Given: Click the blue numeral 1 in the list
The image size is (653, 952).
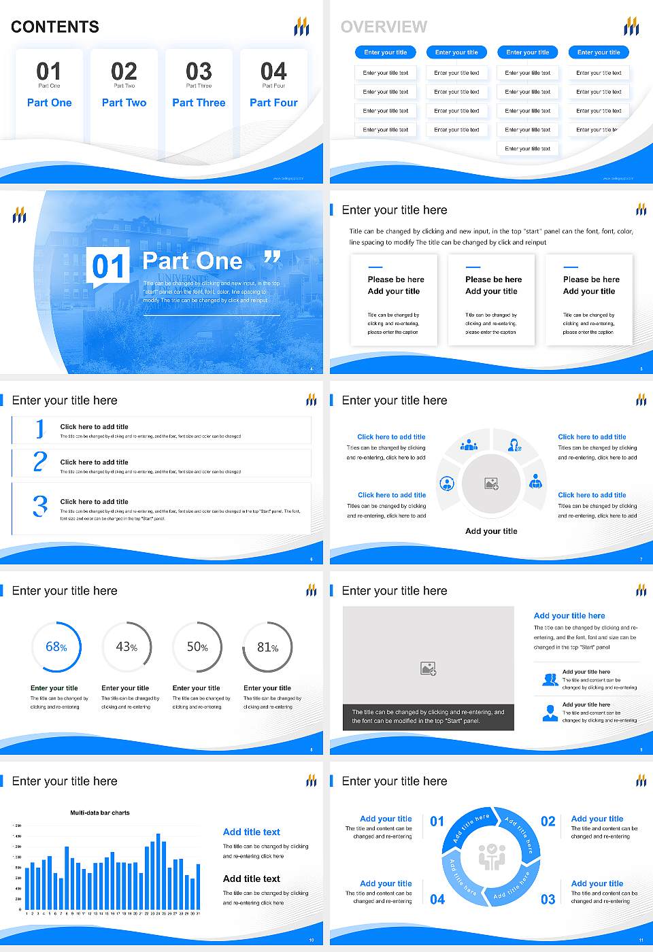Looking at the screenshot, I should tap(40, 428).
